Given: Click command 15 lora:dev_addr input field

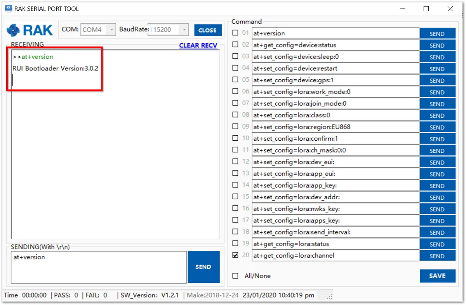Looking at the screenshot, I should click(336, 197).
